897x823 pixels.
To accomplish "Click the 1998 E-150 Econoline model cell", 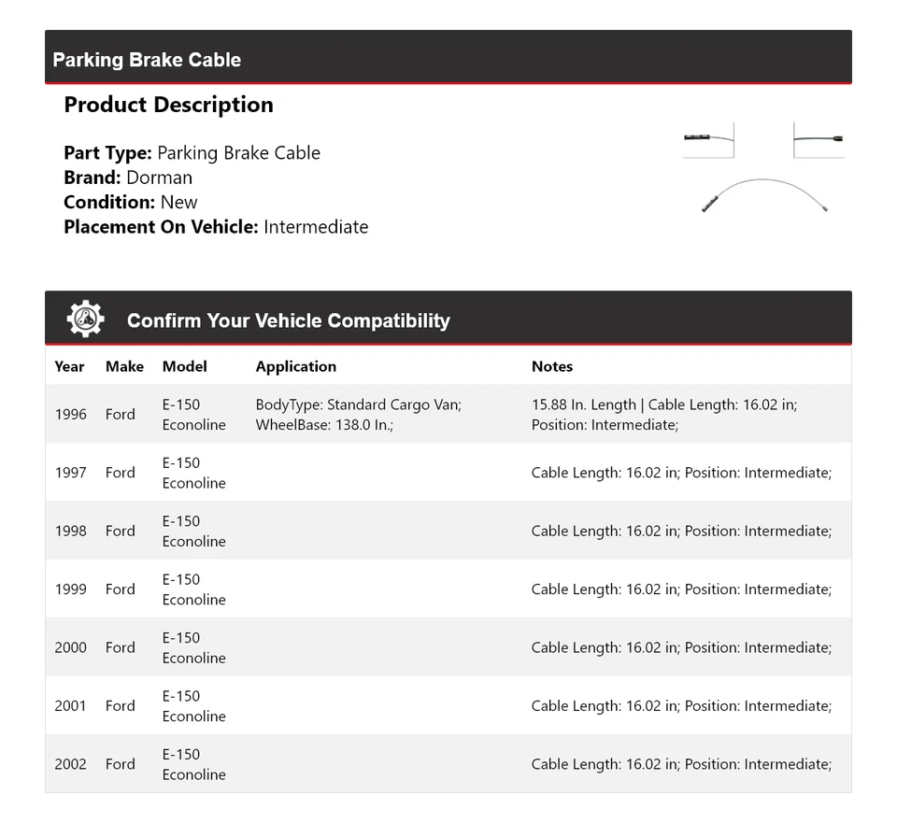I will coord(193,531).
